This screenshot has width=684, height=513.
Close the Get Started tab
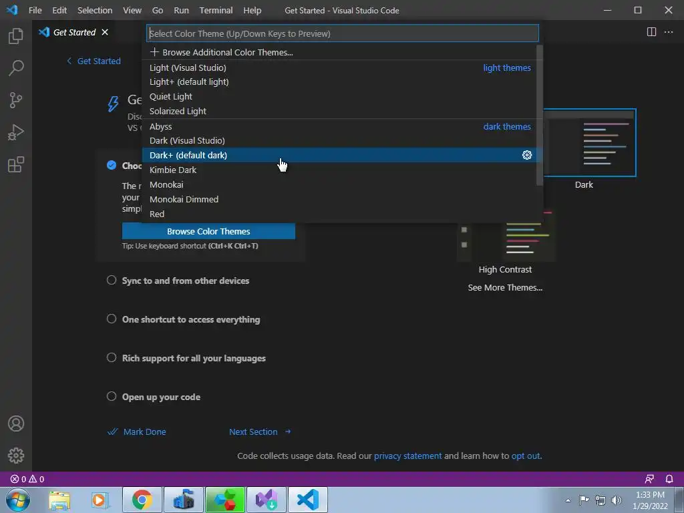tap(105, 32)
